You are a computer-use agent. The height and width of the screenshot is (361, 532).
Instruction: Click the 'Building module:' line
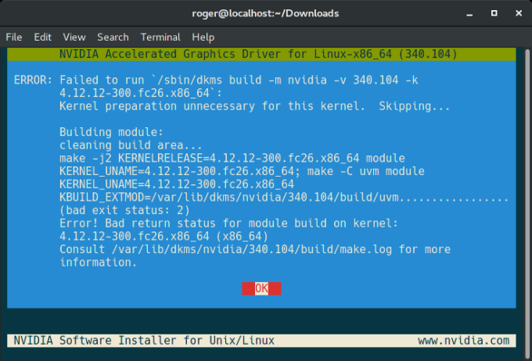pos(111,132)
